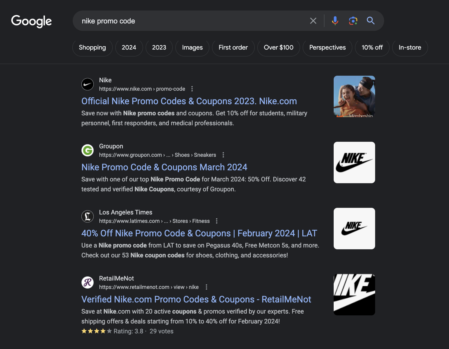Click the magnifying glass search button
449x349 pixels.
click(371, 21)
